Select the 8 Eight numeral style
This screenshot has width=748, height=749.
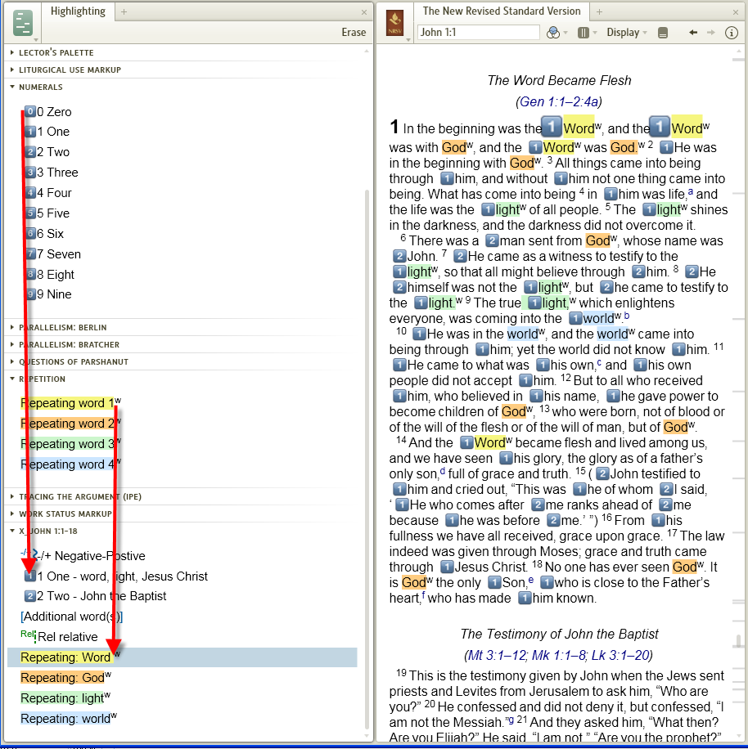pos(49,275)
